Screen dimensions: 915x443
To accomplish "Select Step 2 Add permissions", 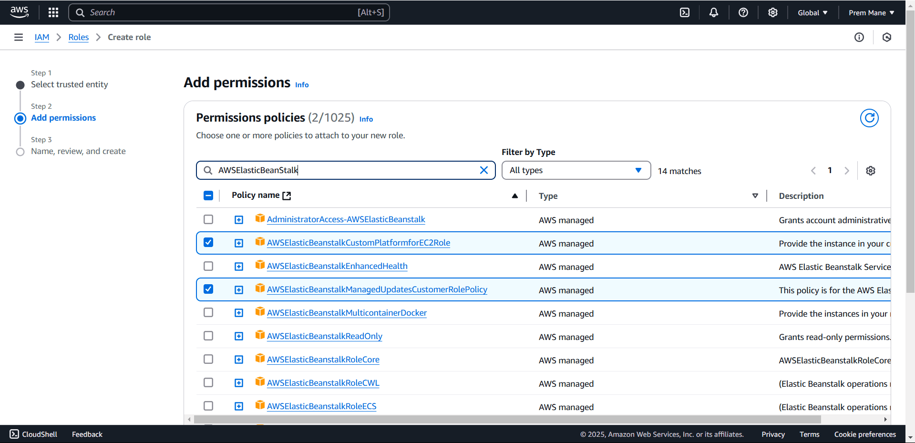I will [63, 118].
